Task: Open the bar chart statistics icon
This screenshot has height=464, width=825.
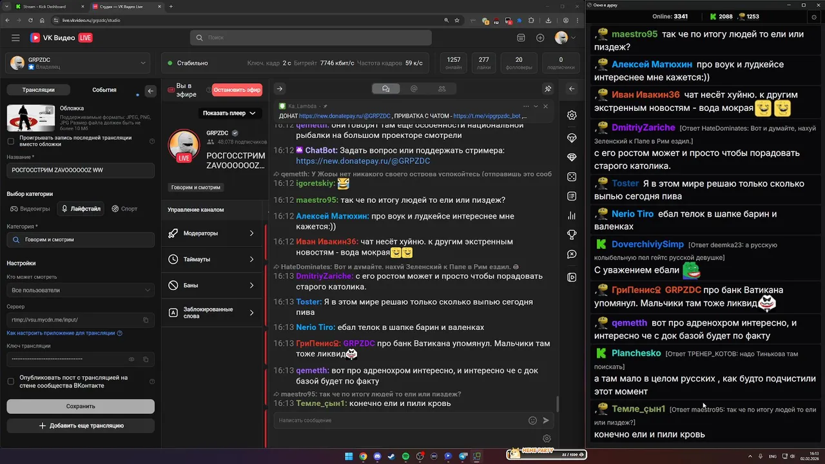Action: tap(572, 216)
